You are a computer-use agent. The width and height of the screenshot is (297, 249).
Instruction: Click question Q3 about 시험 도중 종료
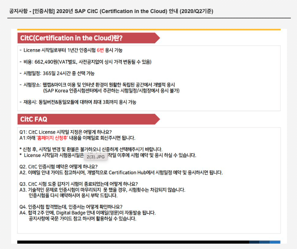(x=79, y=184)
